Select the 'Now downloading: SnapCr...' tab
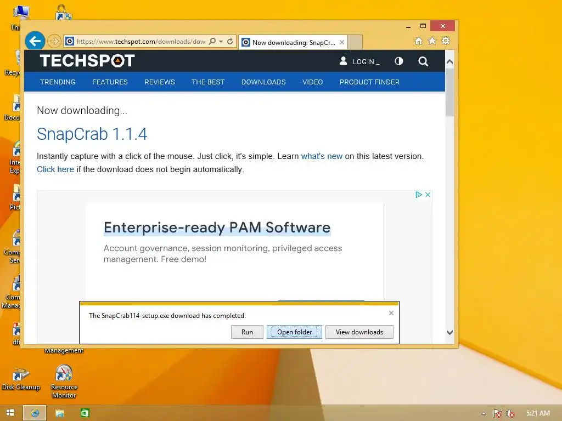 click(x=293, y=42)
